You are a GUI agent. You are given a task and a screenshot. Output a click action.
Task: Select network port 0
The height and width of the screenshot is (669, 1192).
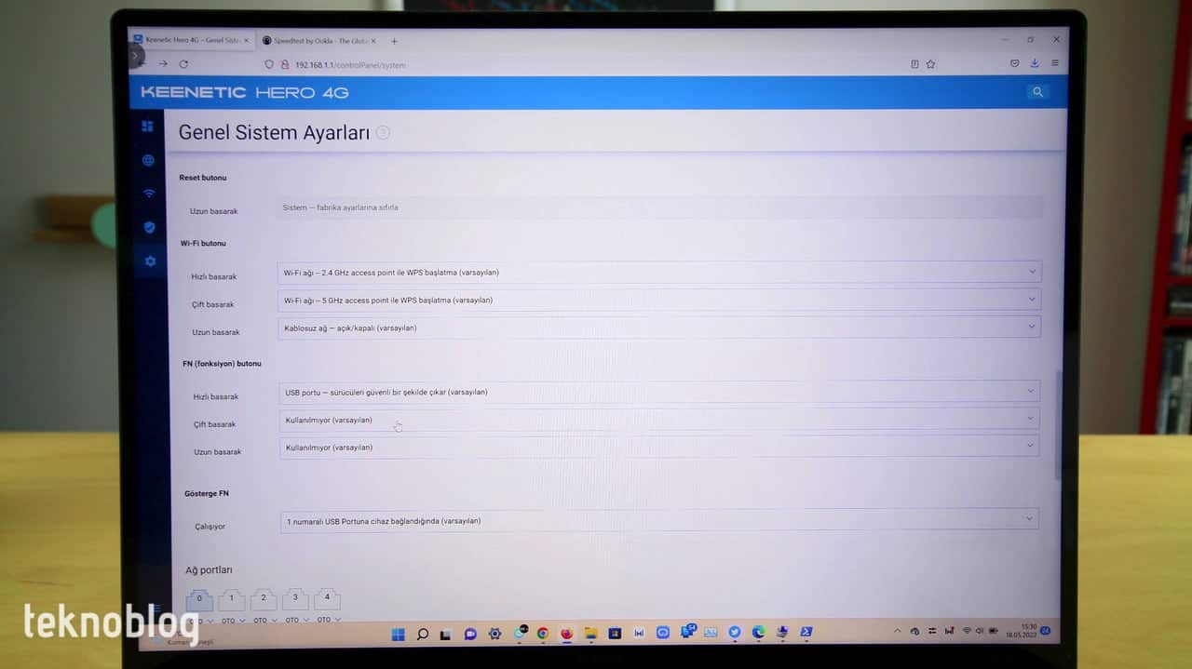coord(199,599)
